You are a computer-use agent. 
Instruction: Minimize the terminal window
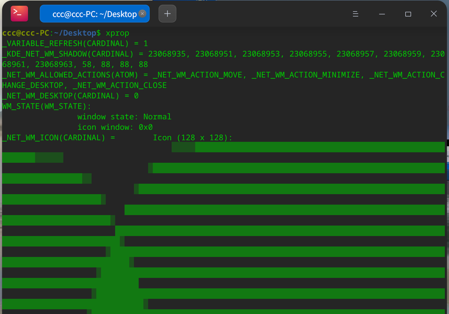(382, 14)
